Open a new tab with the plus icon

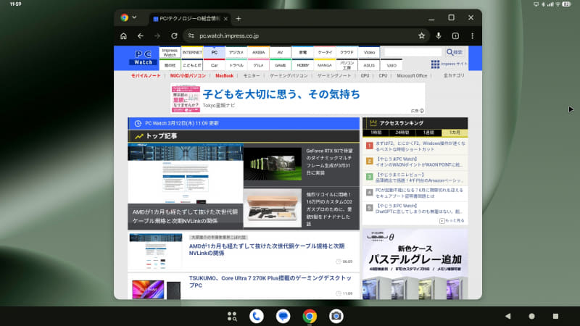(239, 19)
